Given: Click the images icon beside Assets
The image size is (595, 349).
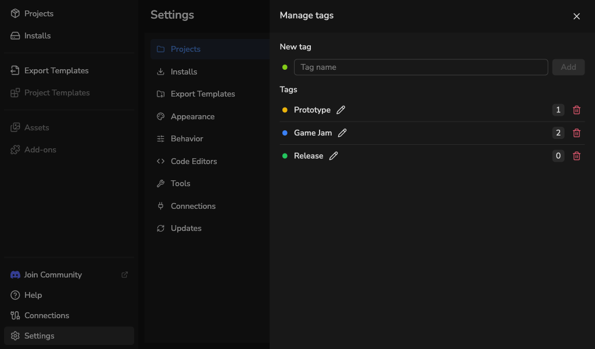Looking at the screenshot, I should point(15,127).
